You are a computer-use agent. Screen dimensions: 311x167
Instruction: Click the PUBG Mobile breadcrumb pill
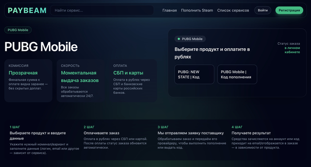point(18,30)
